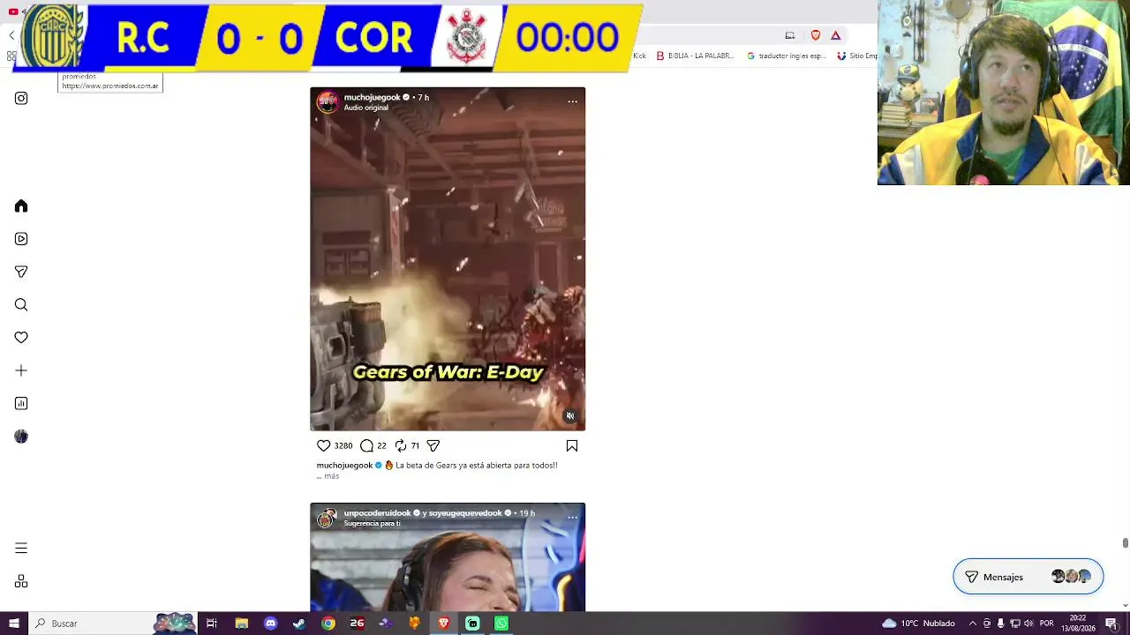Image resolution: width=1130 pixels, height=635 pixels.
Task: Open 'traductor ingles esp...' bookmark
Action: click(786, 56)
